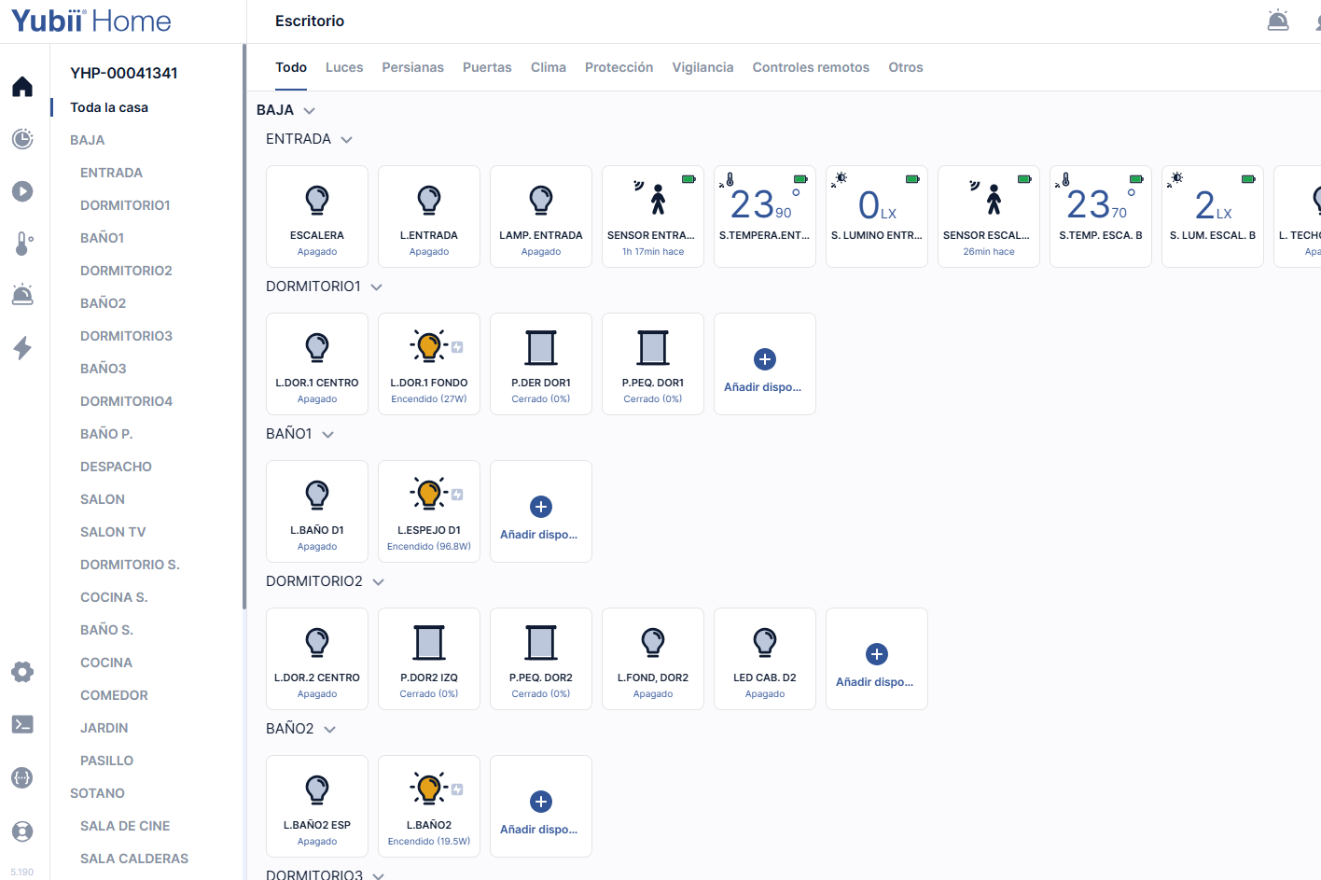Switch to the Persianas tab
The height and width of the screenshot is (880, 1321).
412,67
